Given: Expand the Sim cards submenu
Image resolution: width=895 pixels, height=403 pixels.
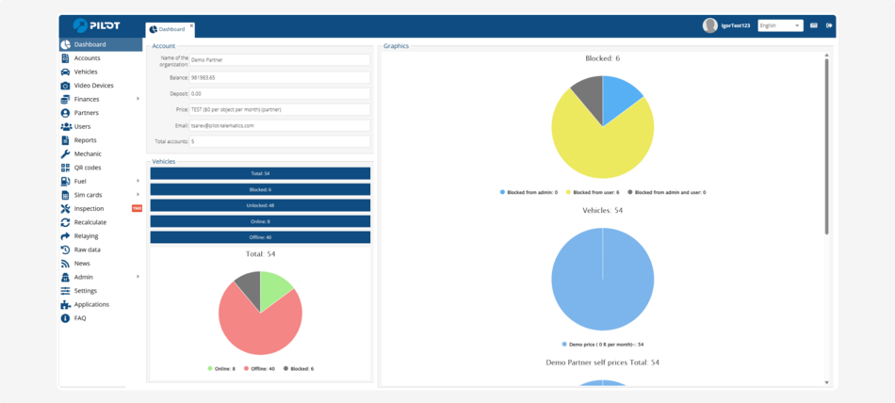Looking at the screenshot, I should tap(138, 195).
